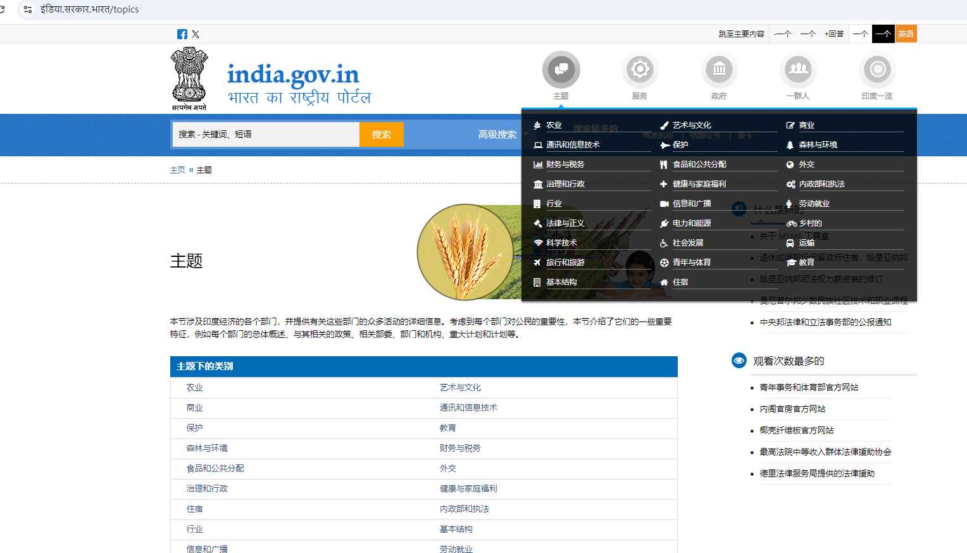Open 财务与税务 in the 主题下的类别 table
967x553 pixels.
click(460, 449)
